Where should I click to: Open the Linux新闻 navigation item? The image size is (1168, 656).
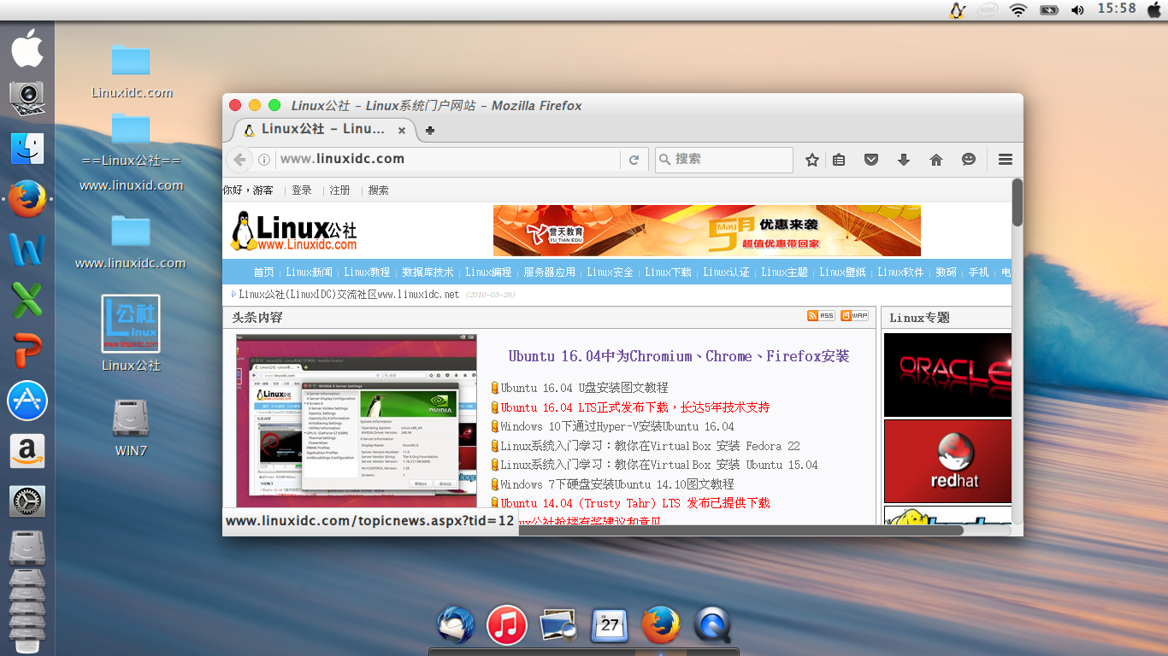[x=309, y=272]
